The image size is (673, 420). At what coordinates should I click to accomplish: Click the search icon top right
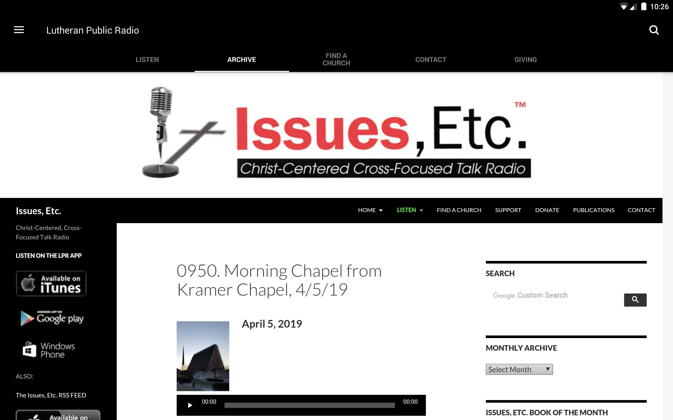pyautogui.click(x=654, y=30)
